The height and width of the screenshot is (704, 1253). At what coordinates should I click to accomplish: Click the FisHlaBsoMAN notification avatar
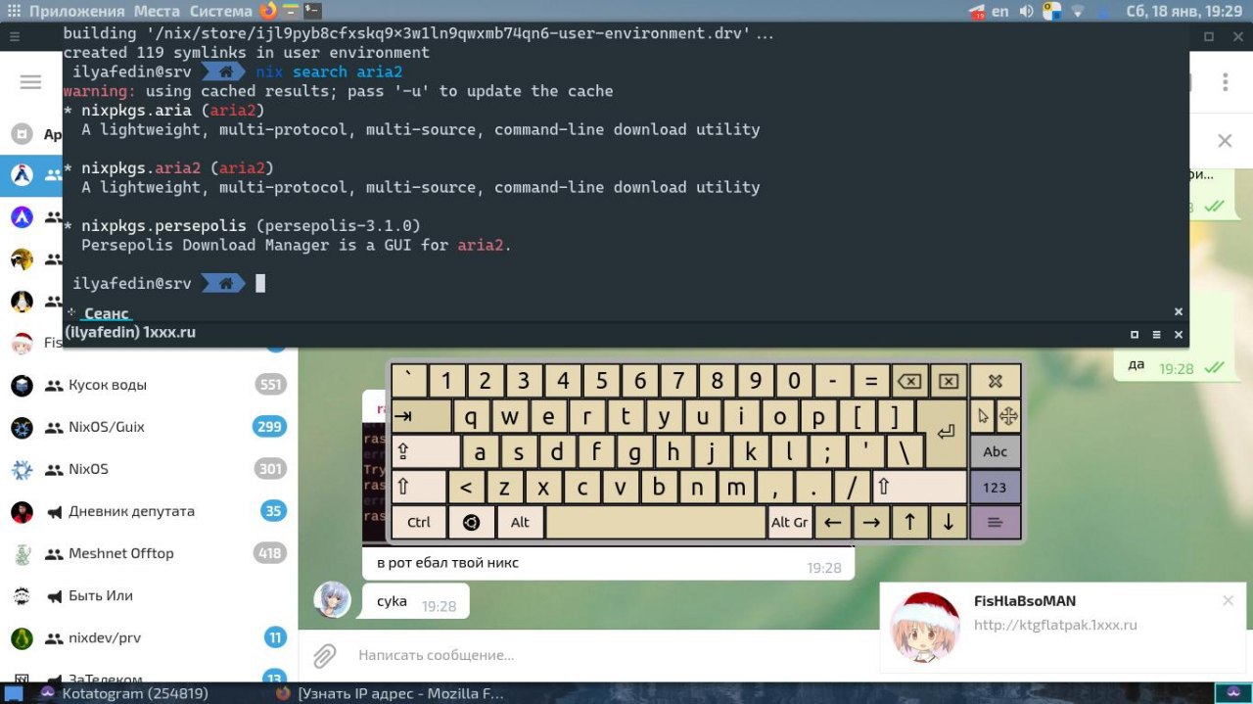925,626
